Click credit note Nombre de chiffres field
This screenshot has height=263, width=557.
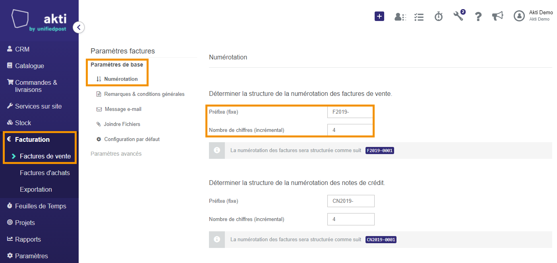click(351, 219)
